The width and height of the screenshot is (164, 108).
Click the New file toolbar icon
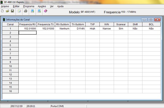tap(2, 11)
